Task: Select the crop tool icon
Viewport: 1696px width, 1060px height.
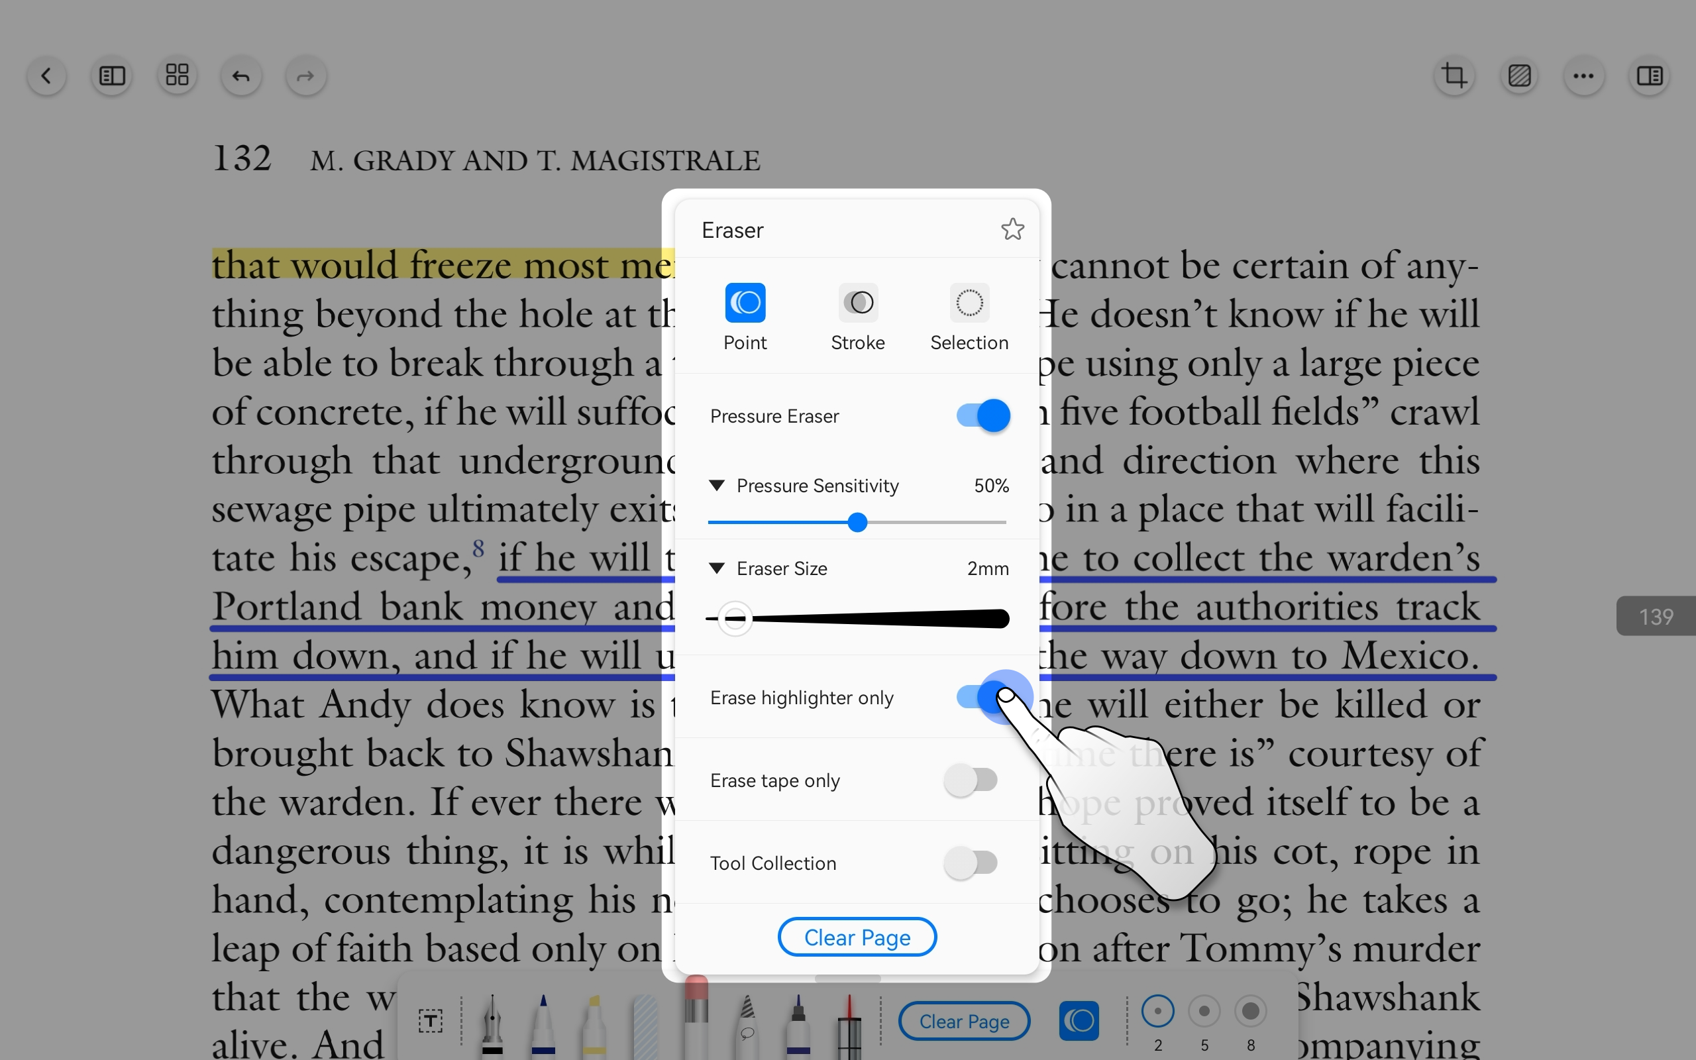Action: click(x=1454, y=76)
